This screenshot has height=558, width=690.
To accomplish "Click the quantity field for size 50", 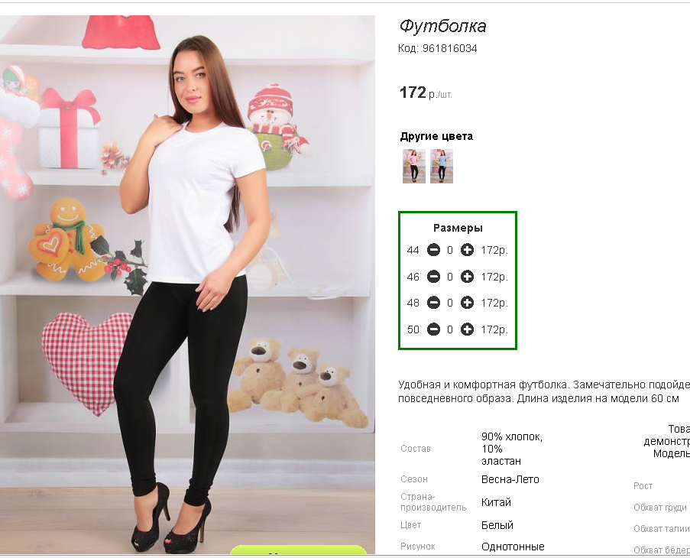I will click(450, 329).
